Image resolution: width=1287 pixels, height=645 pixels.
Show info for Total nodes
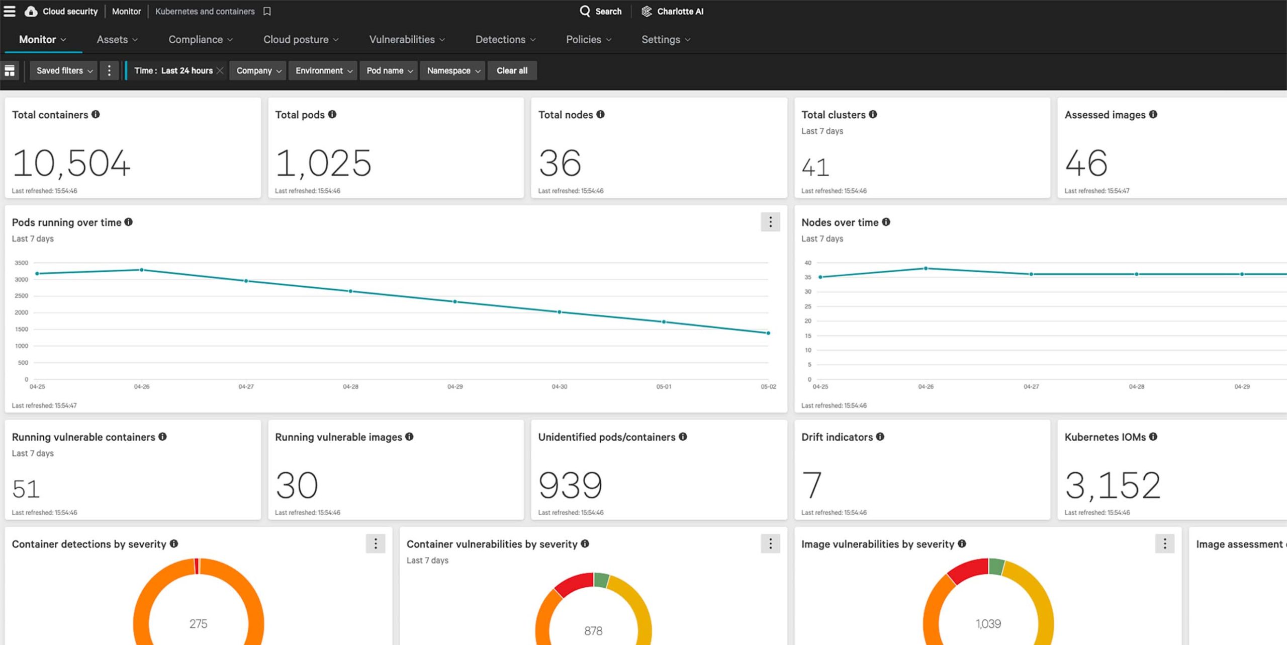tap(600, 114)
